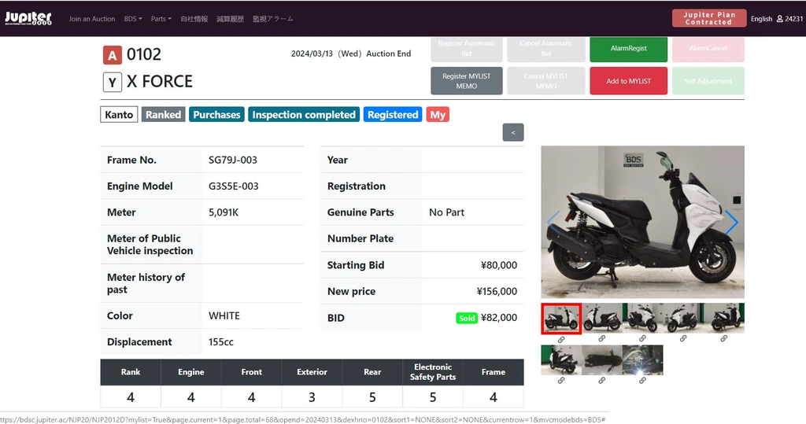806x424 pixels.
Task: Show previous photo with left arrow
Action: pyautogui.click(x=553, y=222)
